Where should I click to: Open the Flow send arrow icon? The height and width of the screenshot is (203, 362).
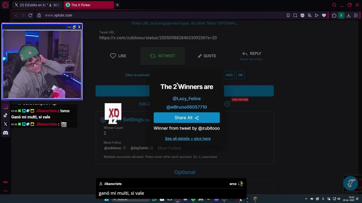(x=317, y=16)
